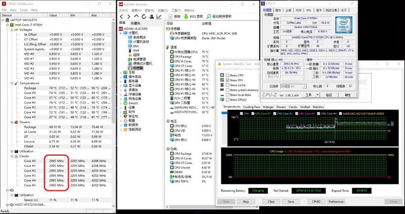Select 传感器 sensor item in AIDA64 tree
This screenshot has width=405, height=214.
(135, 68)
